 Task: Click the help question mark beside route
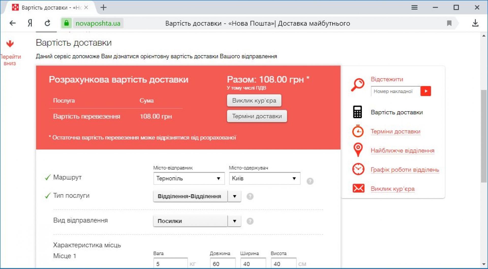click(310, 181)
